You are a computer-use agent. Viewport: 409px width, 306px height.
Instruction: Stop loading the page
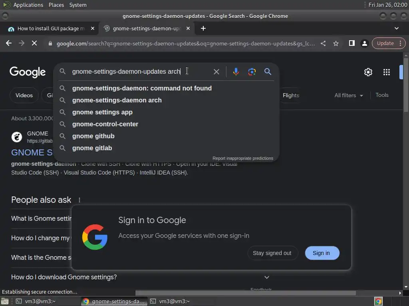point(34,43)
